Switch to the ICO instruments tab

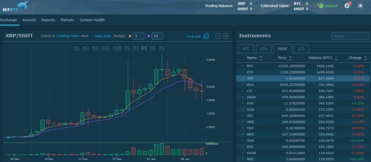pyautogui.click(x=301, y=49)
